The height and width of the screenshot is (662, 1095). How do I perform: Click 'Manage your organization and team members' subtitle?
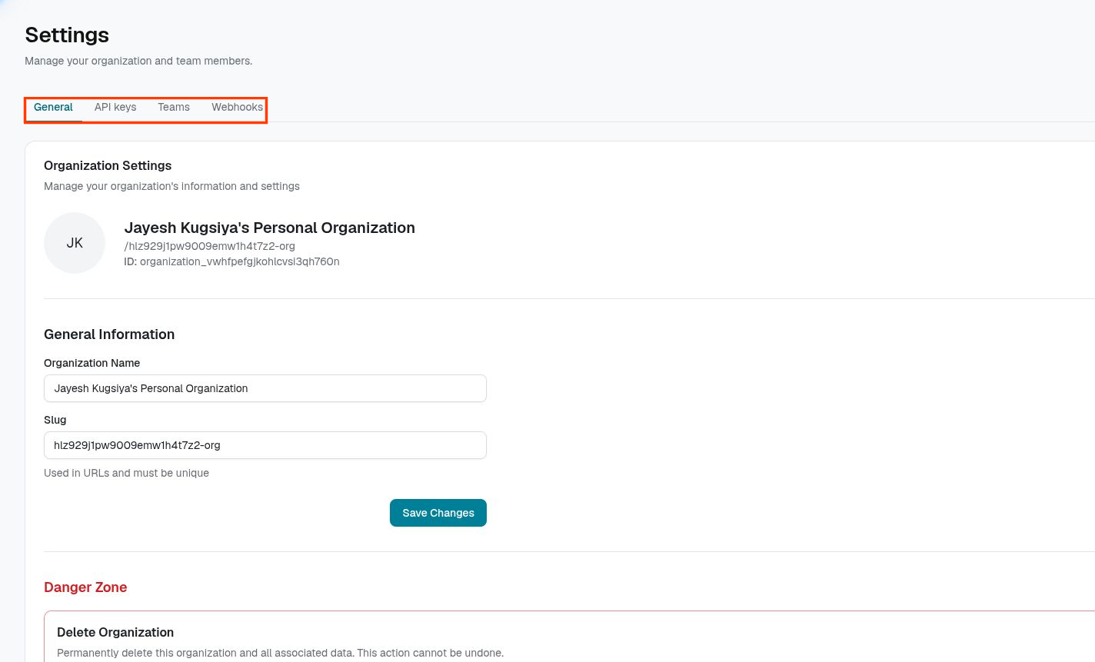tap(138, 61)
